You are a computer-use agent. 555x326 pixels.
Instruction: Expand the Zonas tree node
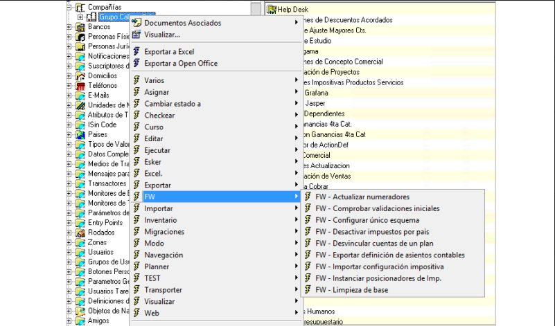pyautogui.click(x=69, y=242)
